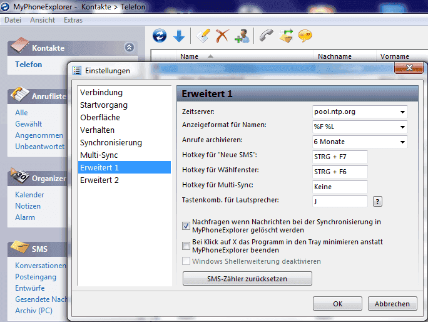Open SMS Posteingang
The image size is (428, 322).
tap(36, 277)
